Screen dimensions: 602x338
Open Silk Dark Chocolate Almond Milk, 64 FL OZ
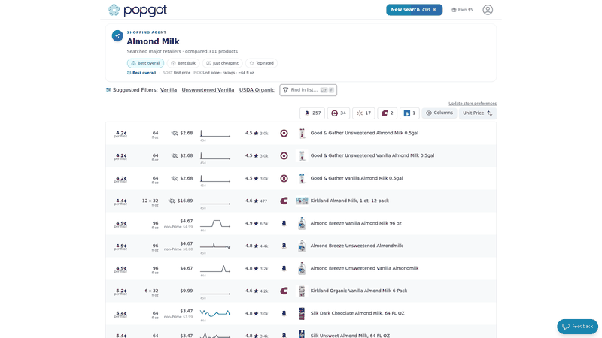[x=357, y=313]
